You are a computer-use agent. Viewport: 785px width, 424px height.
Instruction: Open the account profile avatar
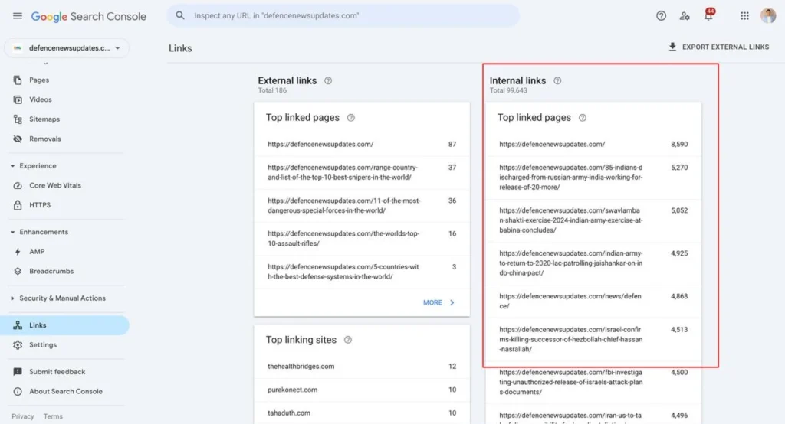[x=768, y=15]
